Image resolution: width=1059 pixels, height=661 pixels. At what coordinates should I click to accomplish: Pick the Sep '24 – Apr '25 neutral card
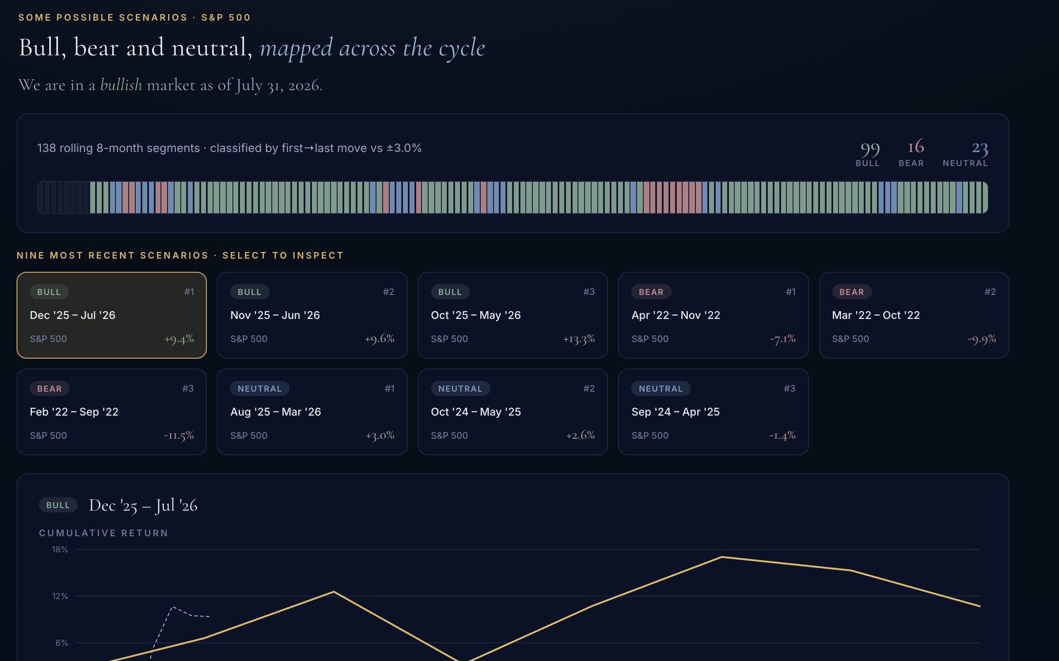pos(713,411)
